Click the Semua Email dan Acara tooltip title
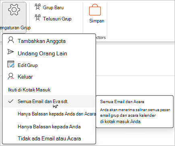175x146 pixels. tap(122, 102)
